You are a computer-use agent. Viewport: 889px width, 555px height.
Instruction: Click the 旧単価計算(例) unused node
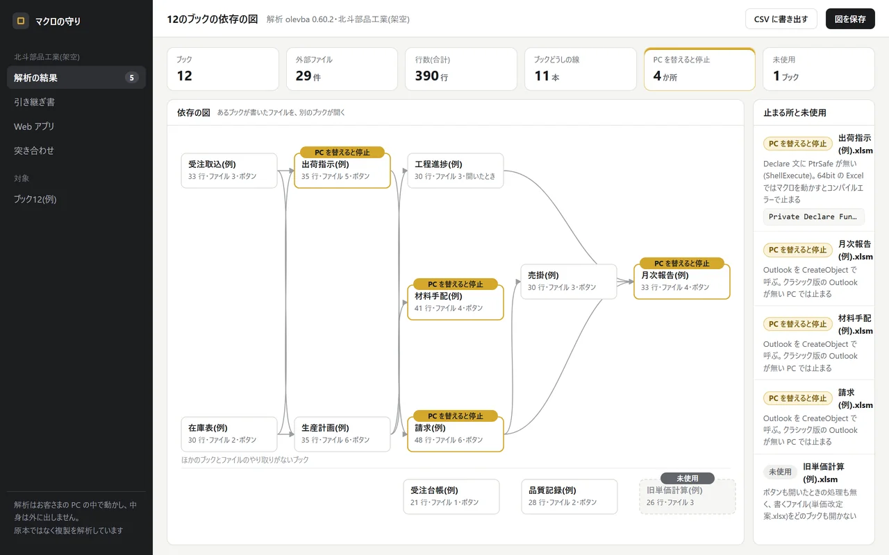pos(688,497)
